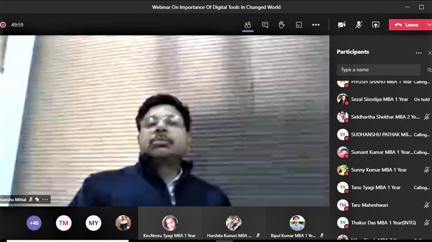Leave the meeting

click(407, 25)
